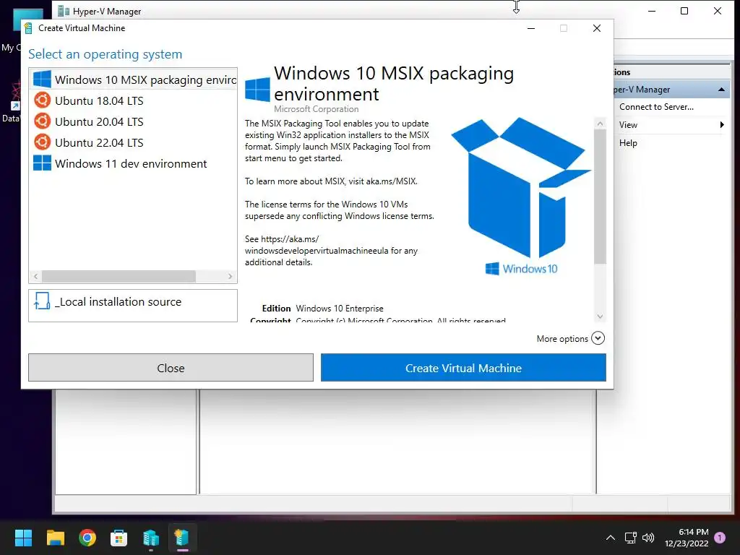
Task: Click Microsoft Corporation publisher text
Action: pos(317,109)
